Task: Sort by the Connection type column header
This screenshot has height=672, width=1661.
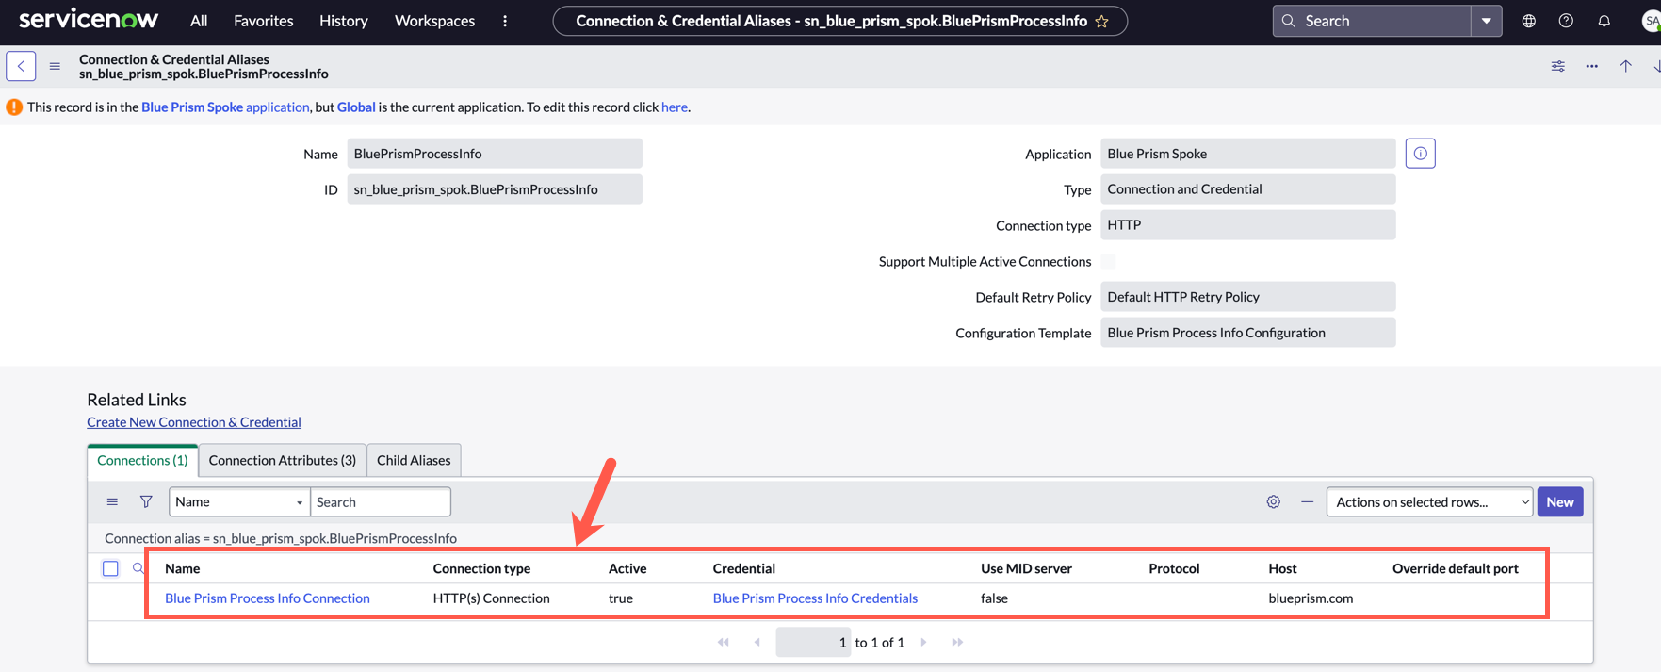Action: (x=481, y=568)
